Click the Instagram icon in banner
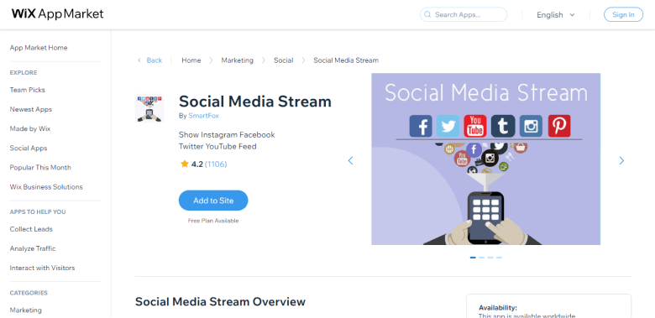This screenshot has height=318, width=655. 531,126
